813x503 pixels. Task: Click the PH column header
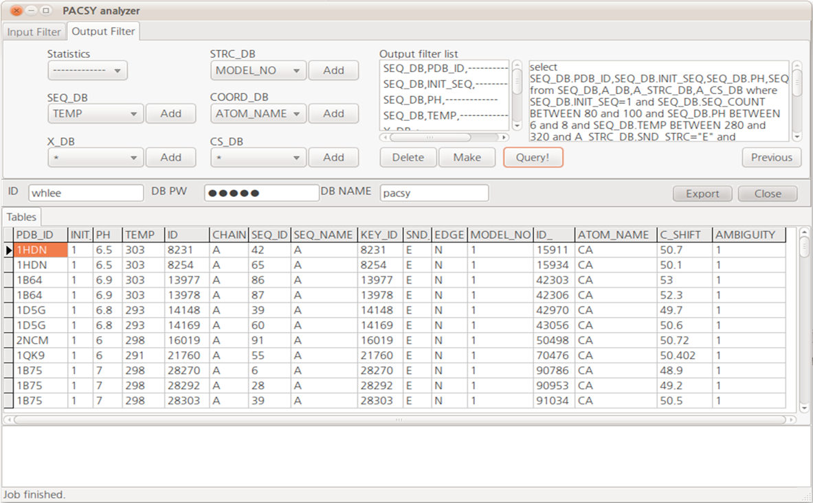[108, 235]
